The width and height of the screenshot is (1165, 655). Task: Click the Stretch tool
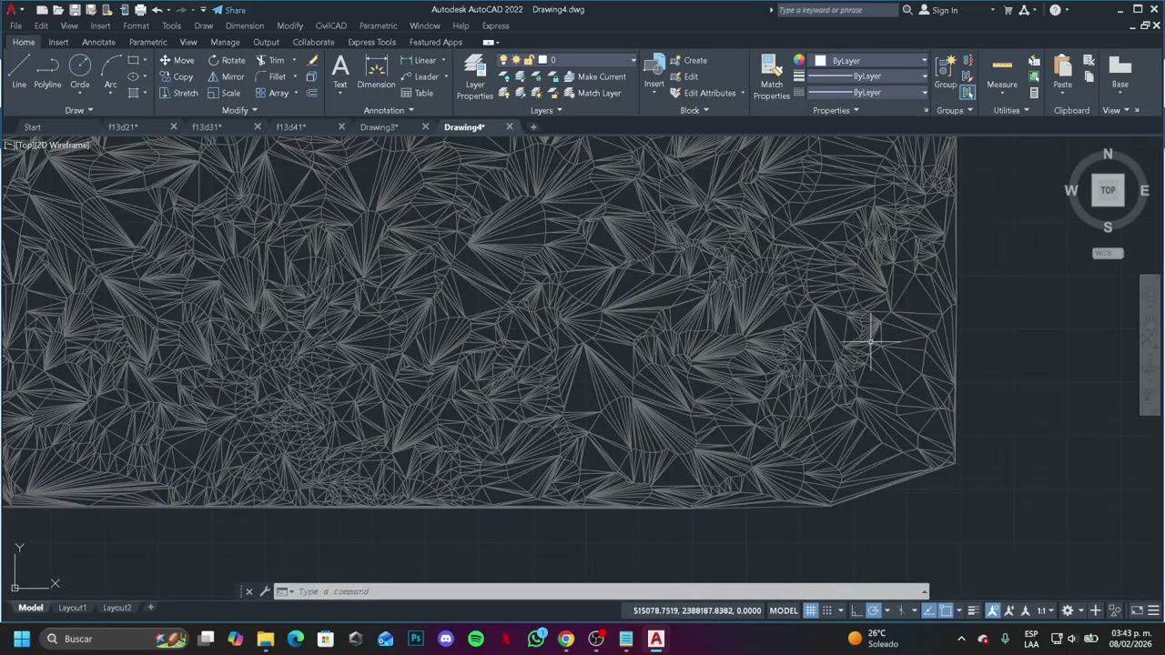(178, 93)
